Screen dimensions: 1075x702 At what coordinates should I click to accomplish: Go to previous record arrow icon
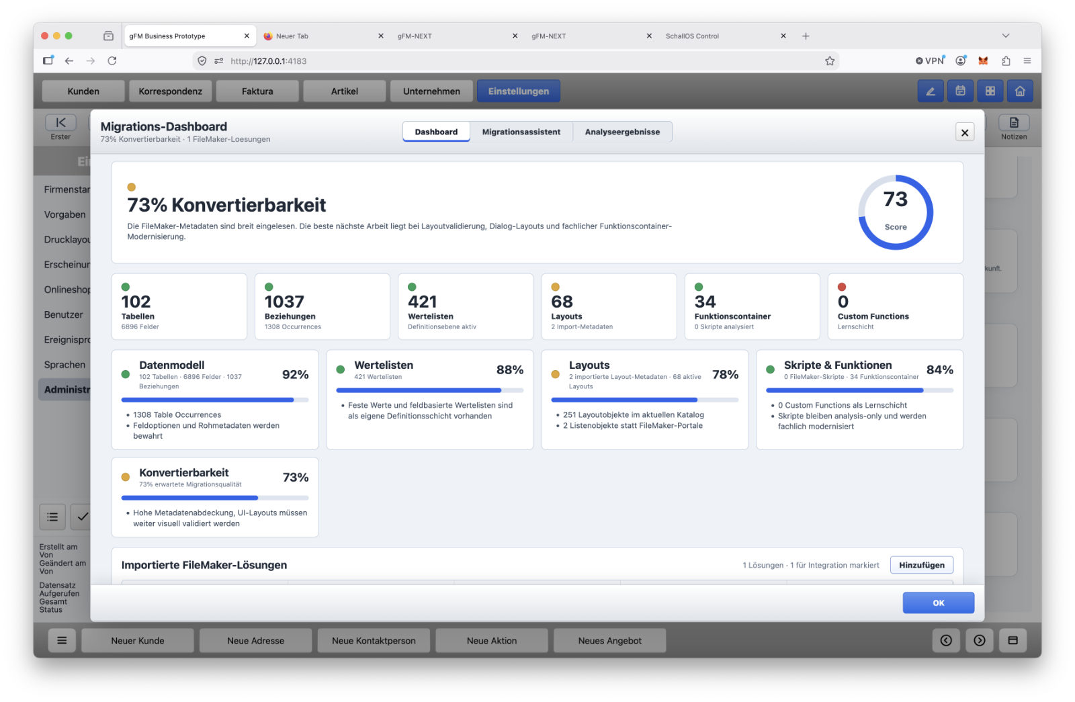pyautogui.click(x=945, y=641)
